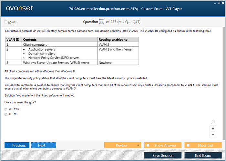Viewport: 226px width, 161px height.
Task: Click the Save Session button
Action: click(163, 156)
